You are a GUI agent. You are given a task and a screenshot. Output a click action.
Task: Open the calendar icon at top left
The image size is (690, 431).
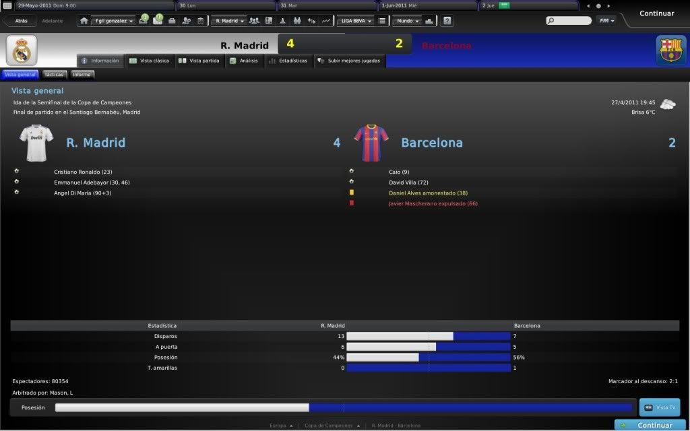pyautogui.click(x=7, y=5)
